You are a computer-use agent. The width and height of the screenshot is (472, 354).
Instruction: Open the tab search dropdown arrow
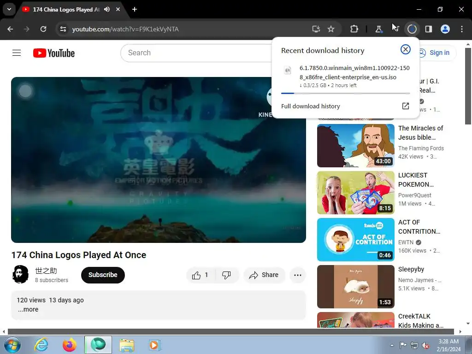[x=9, y=9]
